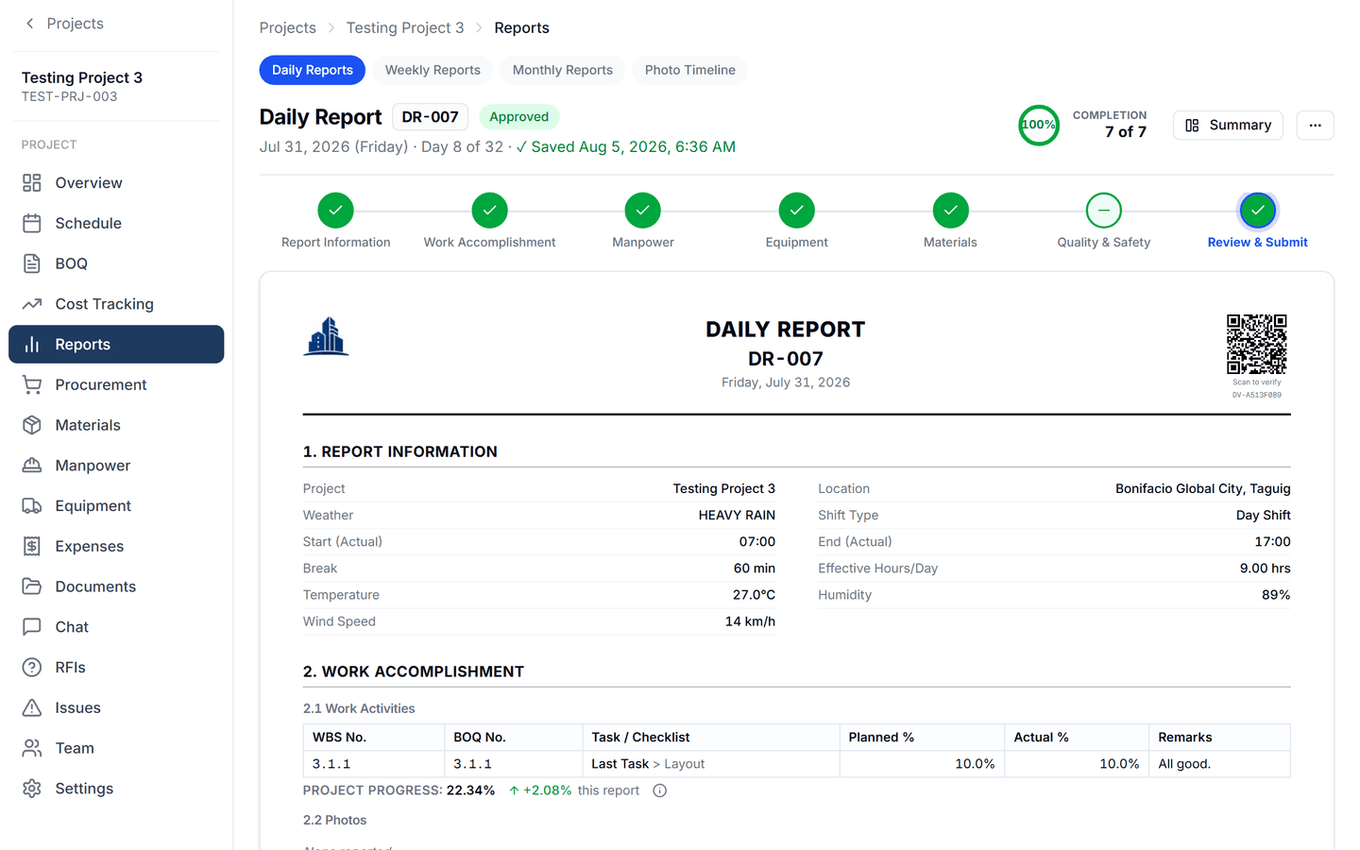Viewport: 1360px width, 850px height.
Task: Go to the Work Accomplishment step
Action: click(489, 211)
